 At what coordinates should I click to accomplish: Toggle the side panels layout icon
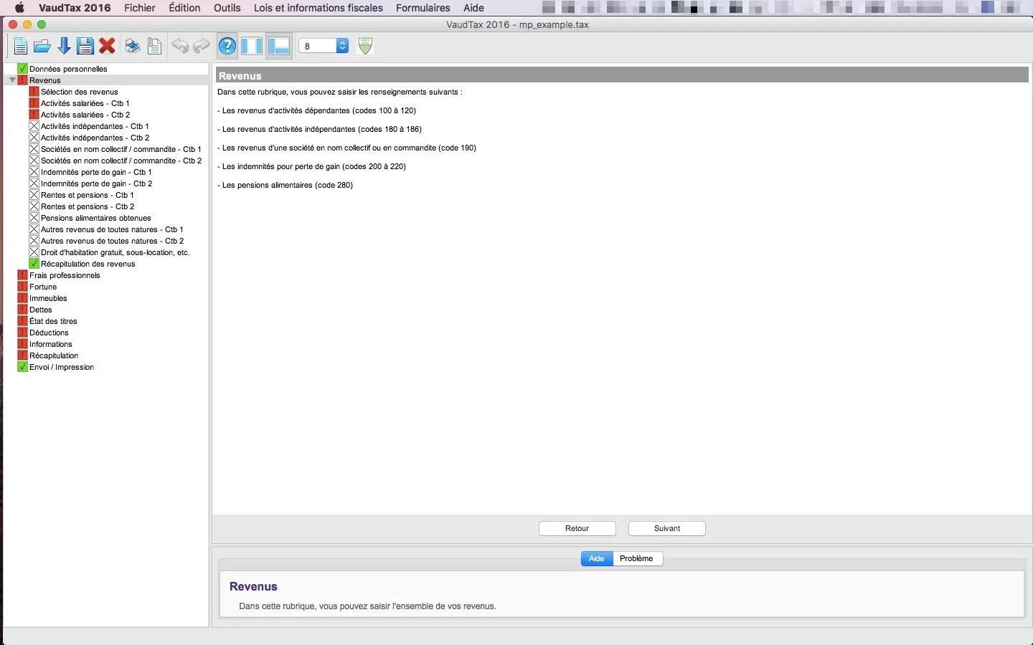coord(252,47)
